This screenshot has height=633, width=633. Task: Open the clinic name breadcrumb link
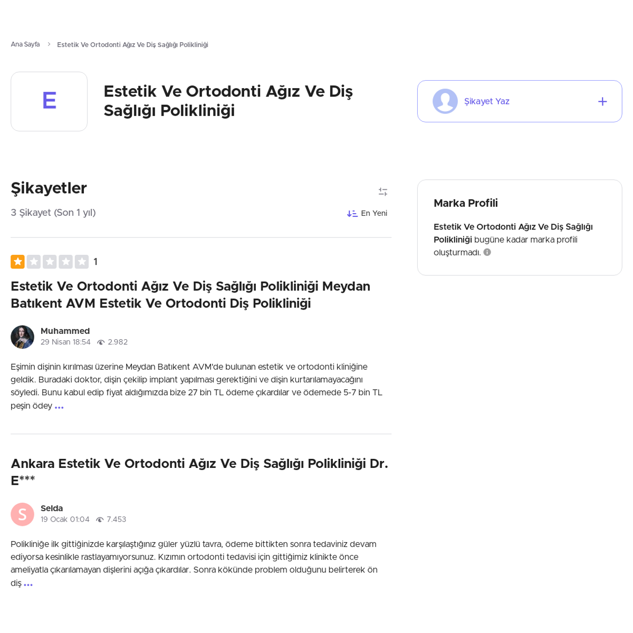(x=132, y=45)
